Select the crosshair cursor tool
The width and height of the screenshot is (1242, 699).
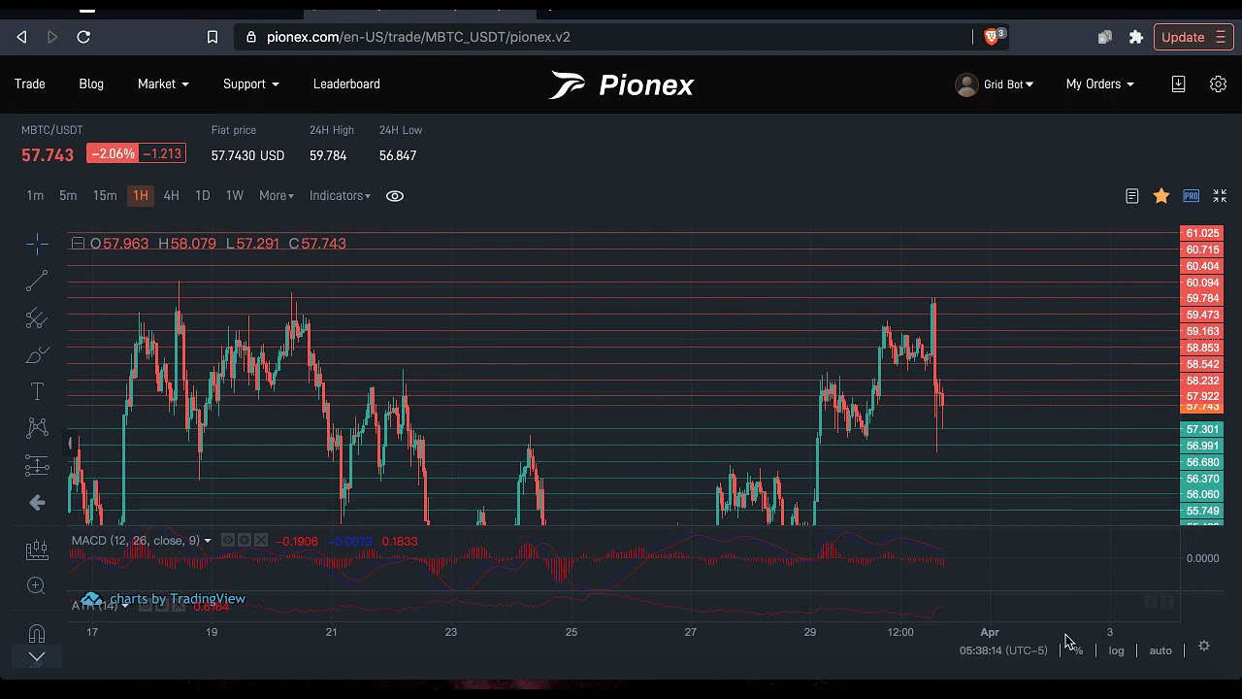point(37,244)
